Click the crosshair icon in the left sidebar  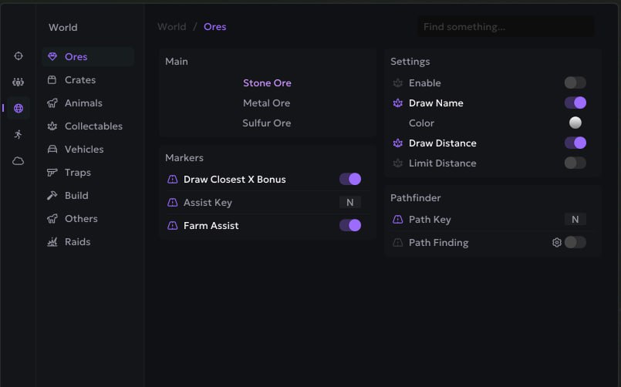[19, 56]
